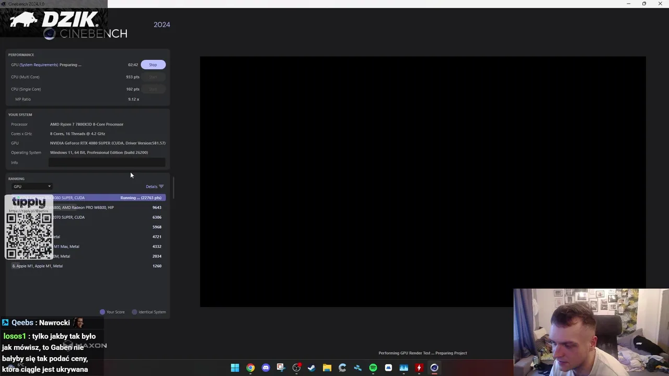Click the black render preview area
The height and width of the screenshot is (376, 669).
422,182
